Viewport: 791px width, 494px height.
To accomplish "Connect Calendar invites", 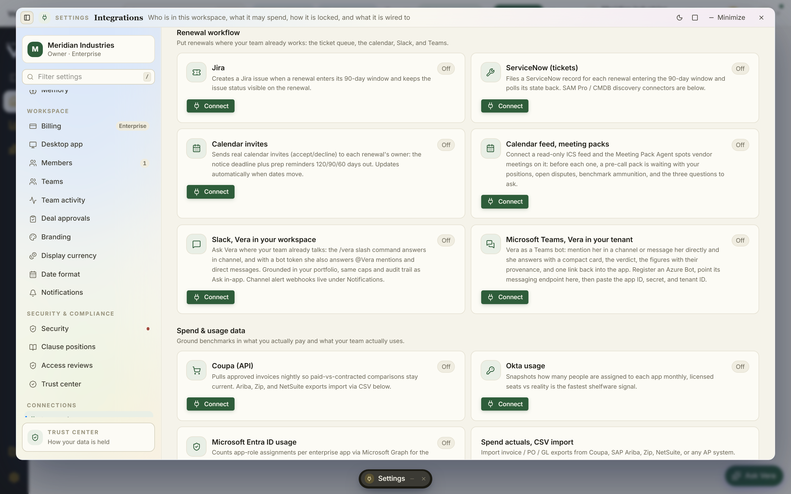I will point(210,192).
